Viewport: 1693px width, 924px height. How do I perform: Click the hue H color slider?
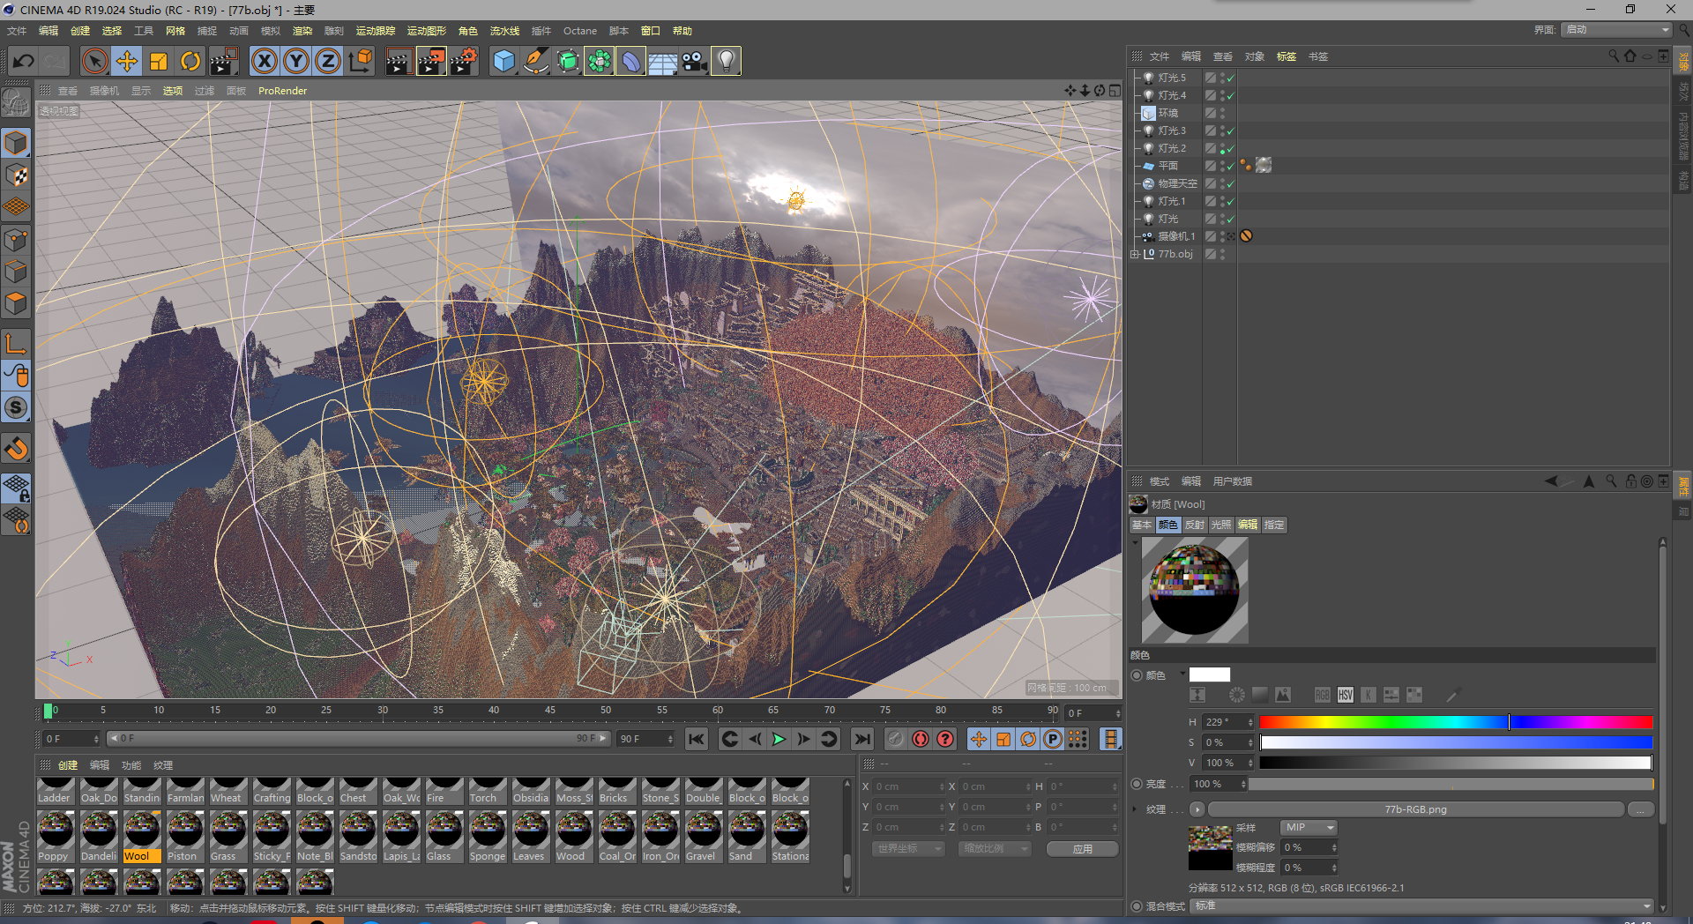[1455, 722]
